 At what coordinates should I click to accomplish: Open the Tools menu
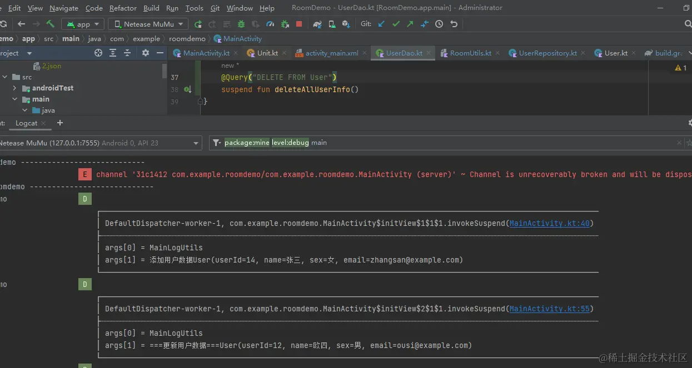coord(194,8)
